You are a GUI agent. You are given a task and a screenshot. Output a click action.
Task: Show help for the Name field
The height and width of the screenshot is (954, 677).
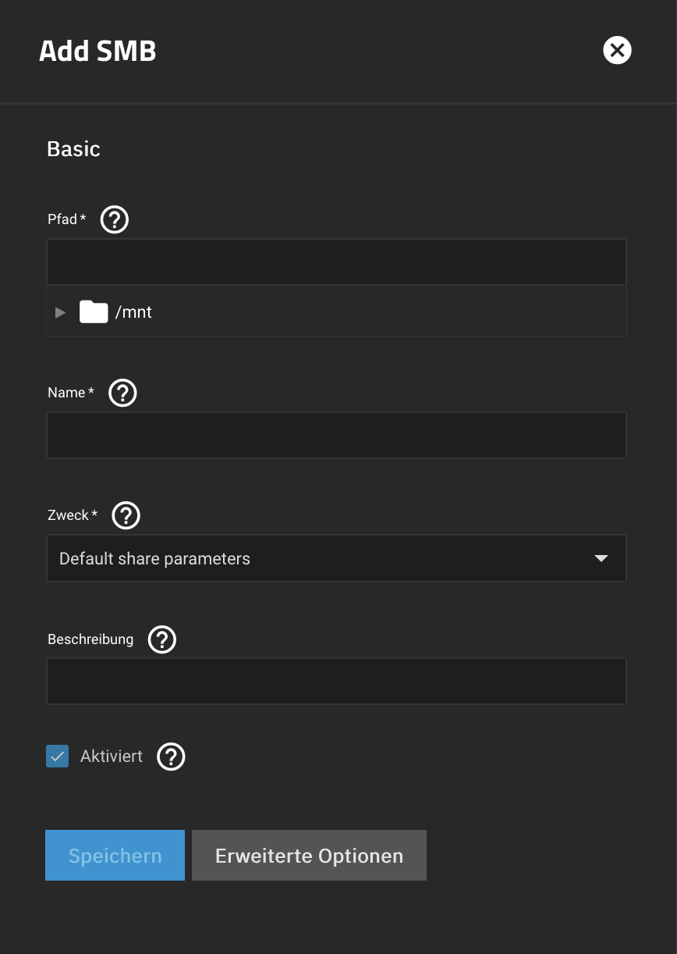coord(122,393)
